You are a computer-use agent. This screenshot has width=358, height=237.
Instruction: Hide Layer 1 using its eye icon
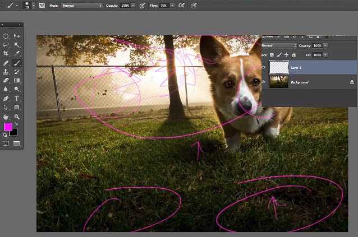point(264,67)
